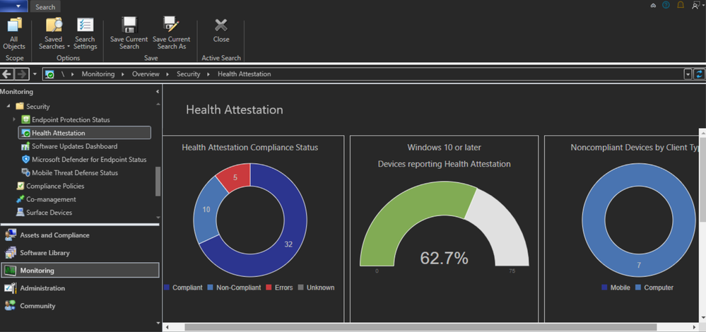Click Overview in the breadcrumb path
The height and width of the screenshot is (332, 706).
[x=146, y=74]
